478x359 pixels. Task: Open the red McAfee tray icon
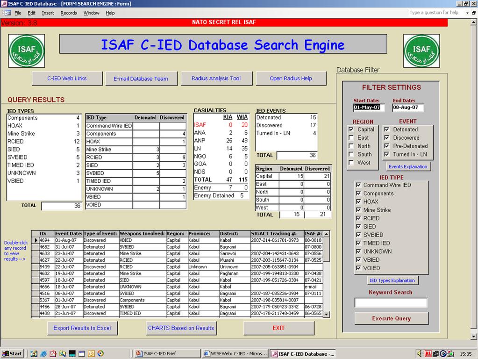click(x=428, y=353)
